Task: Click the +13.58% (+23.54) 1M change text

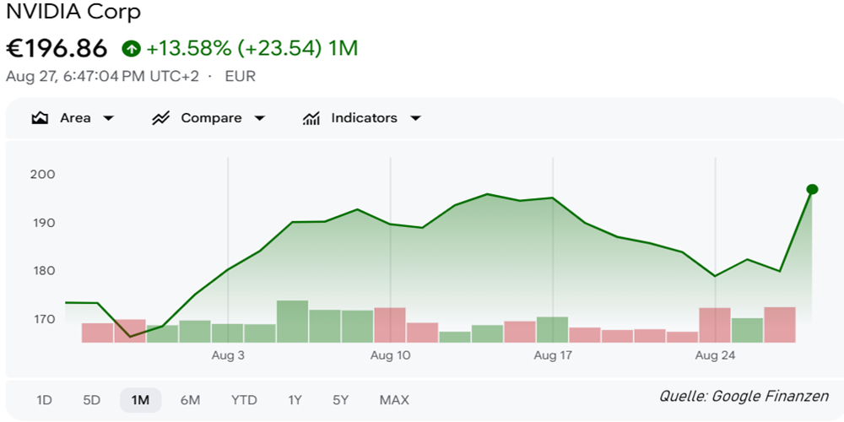Action: pos(252,49)
